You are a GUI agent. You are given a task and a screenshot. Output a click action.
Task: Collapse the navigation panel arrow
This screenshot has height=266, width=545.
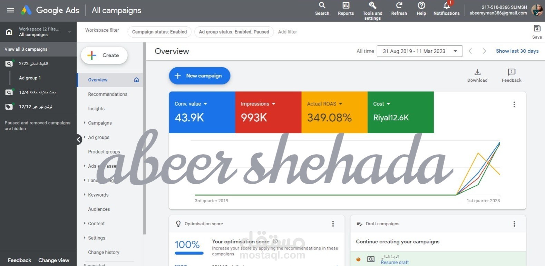(x=79, y=139)
